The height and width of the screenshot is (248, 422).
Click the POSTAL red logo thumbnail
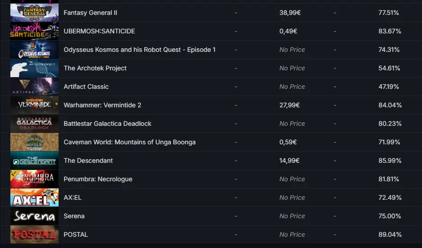point(34,234)
